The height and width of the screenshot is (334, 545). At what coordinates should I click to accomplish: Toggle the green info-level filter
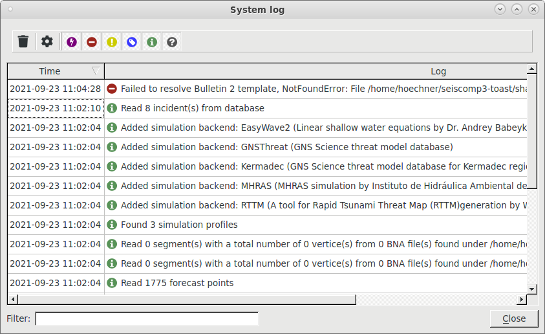click(152, 42)
